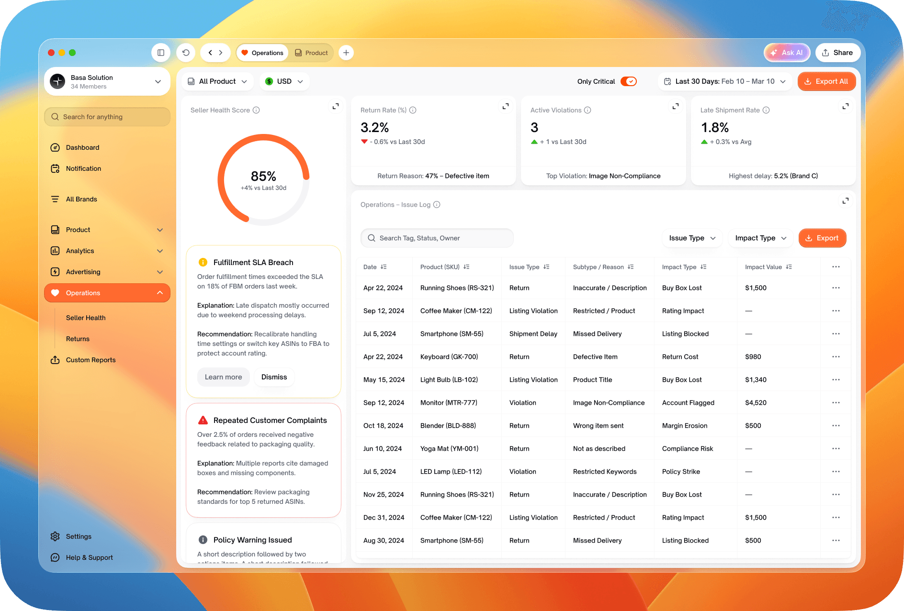The width and height of the screenshot is (904, 611).
Task: Go forward with the right arrow
Action: point(221,53)
